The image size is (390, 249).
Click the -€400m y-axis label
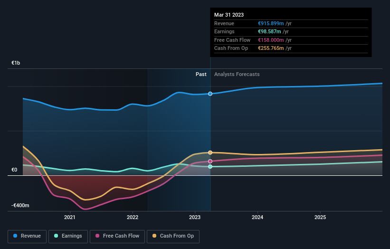point(20,205)
